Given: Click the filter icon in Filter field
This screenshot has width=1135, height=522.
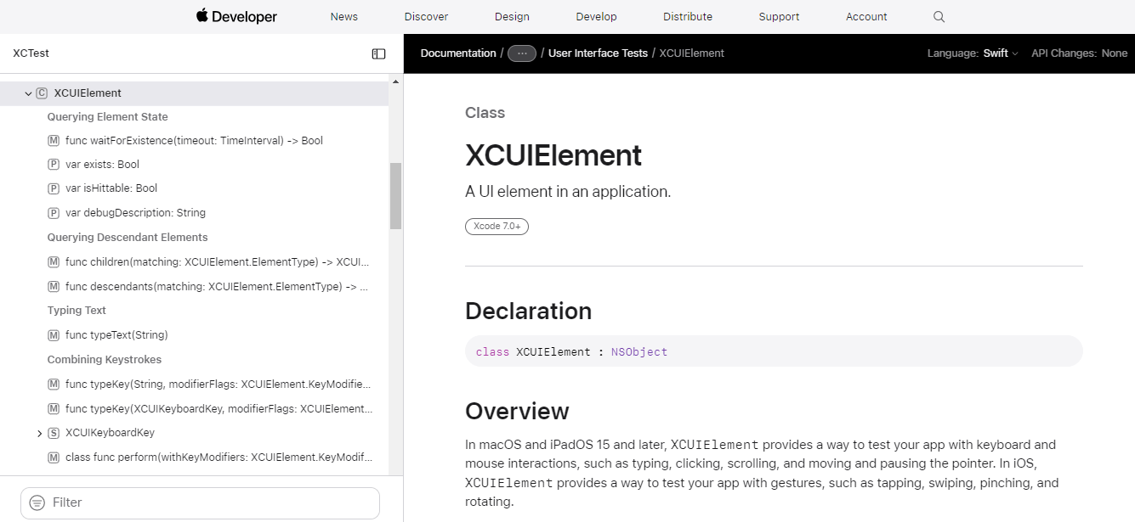Looking at the screenshot, I should (37, 502).
